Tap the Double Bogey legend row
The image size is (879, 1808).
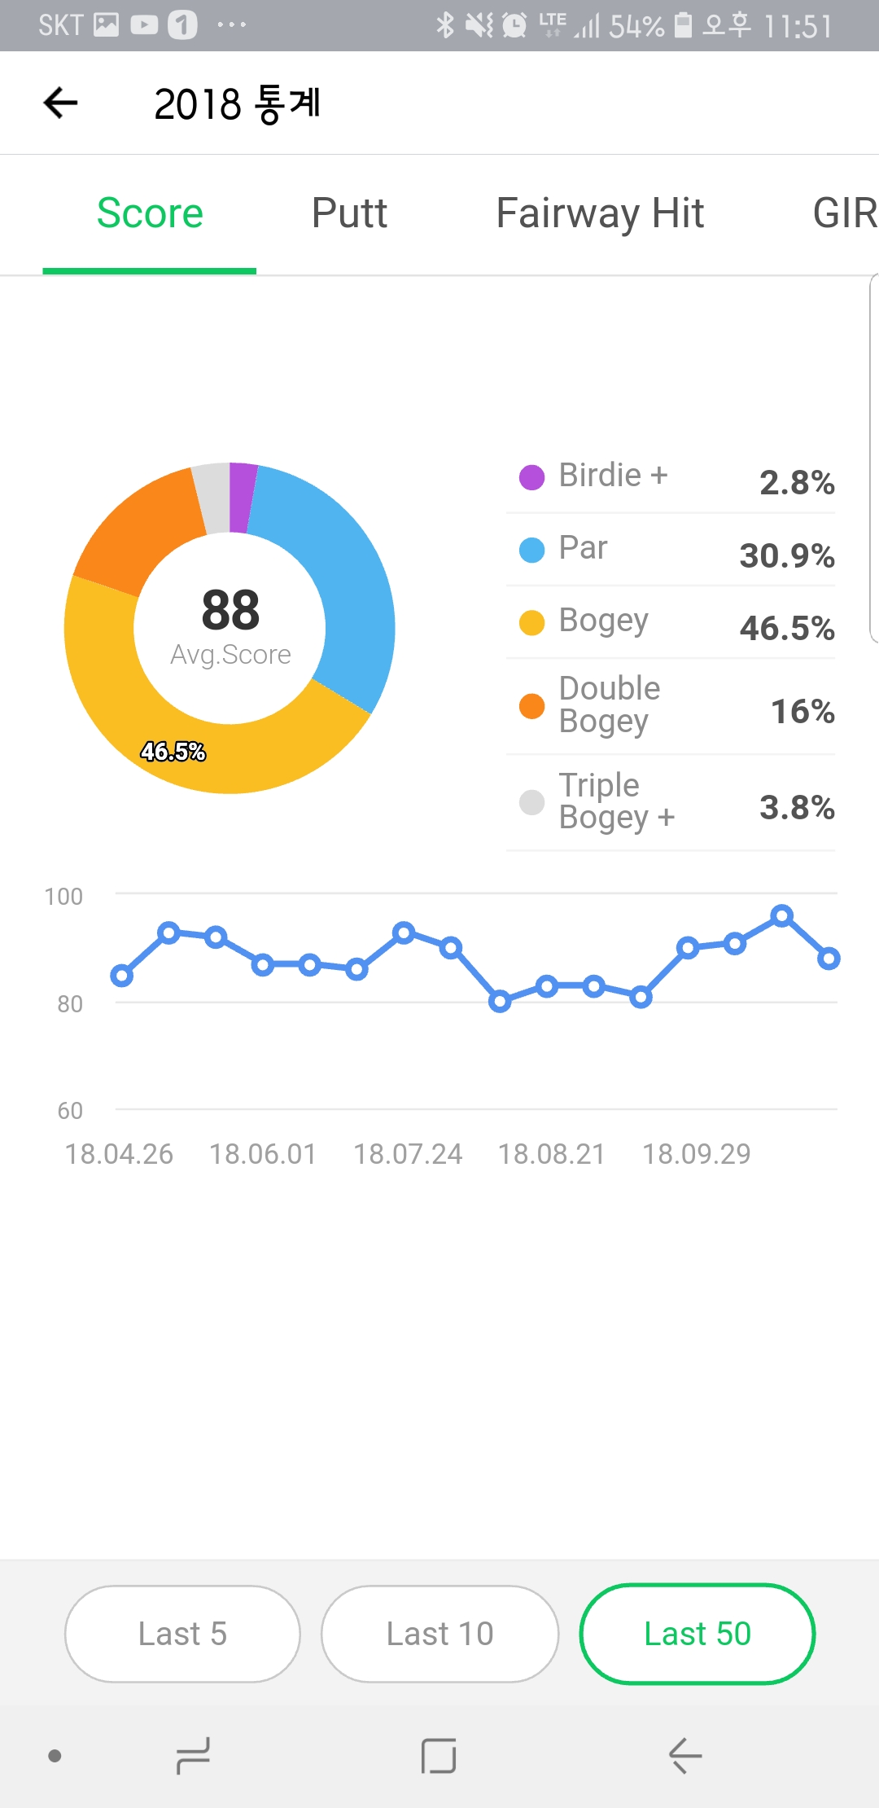(671, 706)
